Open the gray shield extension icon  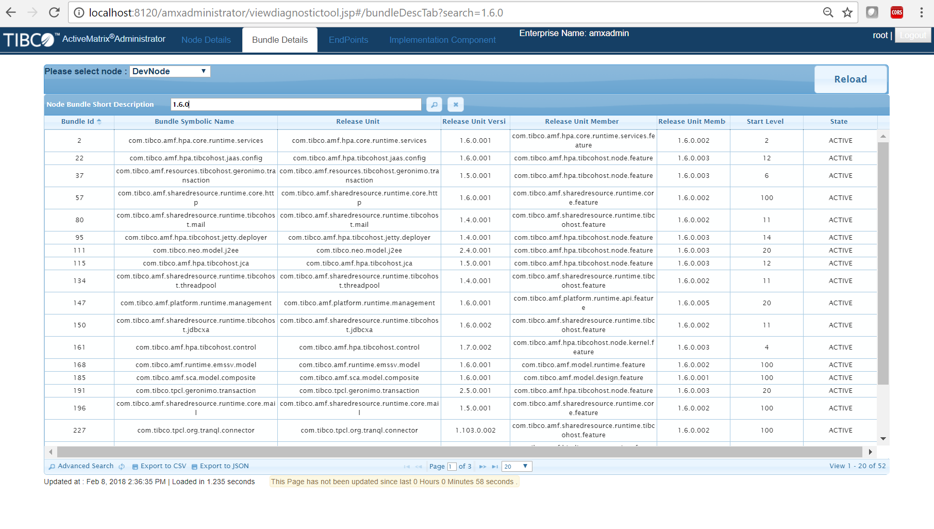click(x=872, y=12)
